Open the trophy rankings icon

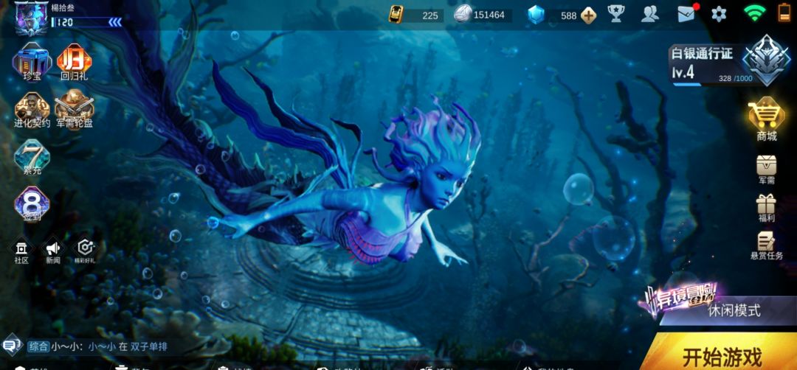click(616, 14)
